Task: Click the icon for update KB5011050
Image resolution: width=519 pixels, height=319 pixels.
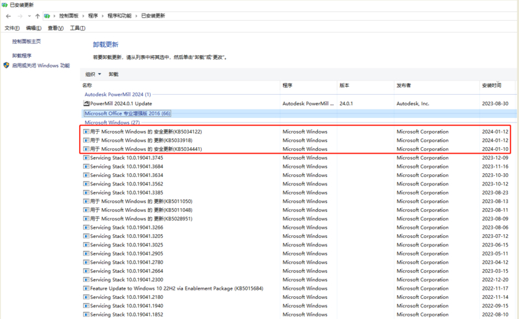Action: pyautogui.click(x=86, y=201)
